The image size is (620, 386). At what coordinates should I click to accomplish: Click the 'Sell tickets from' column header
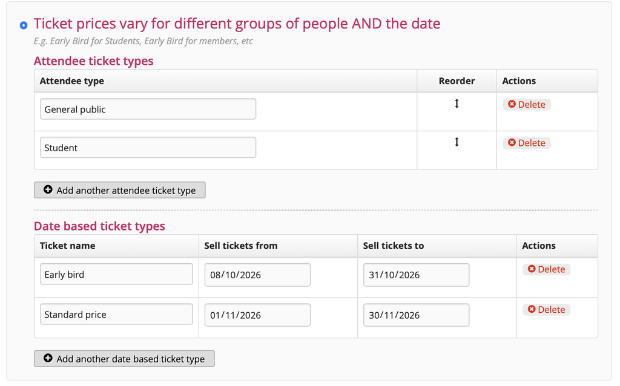(x=241, y=246)
